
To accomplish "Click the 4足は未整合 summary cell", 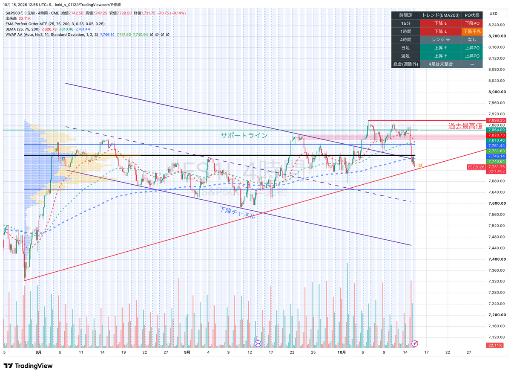I will coord(440,64).
